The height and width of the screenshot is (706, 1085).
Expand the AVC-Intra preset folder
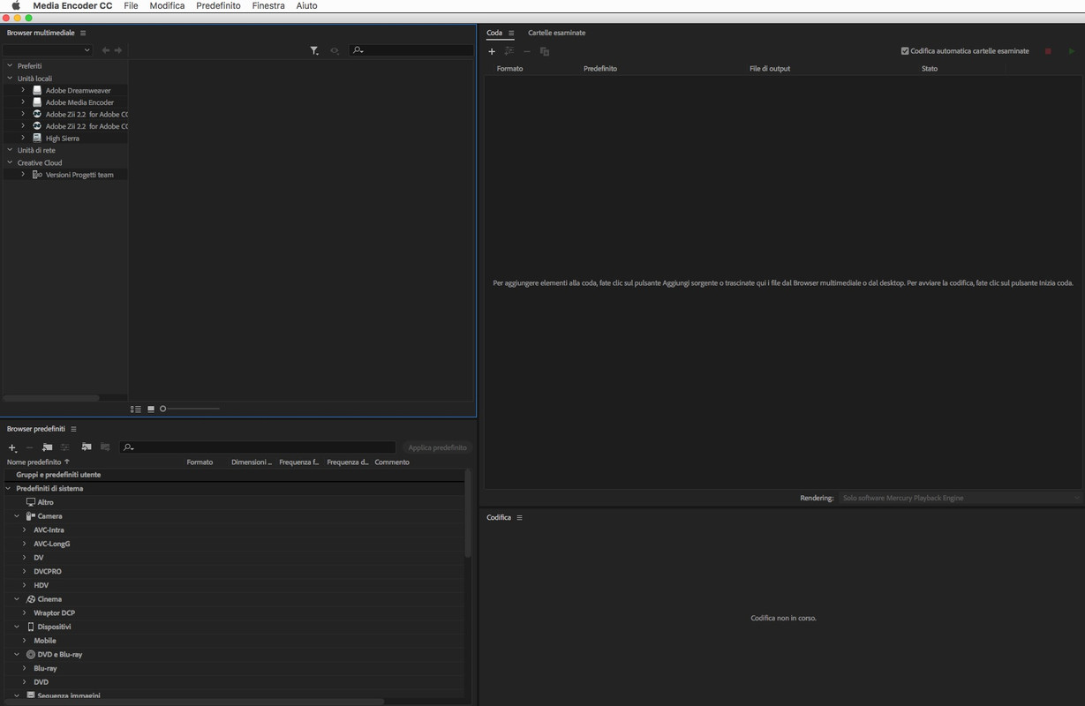coord(25,529)
